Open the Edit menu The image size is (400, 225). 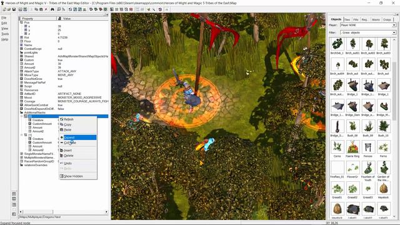click(x=4, y=23)
